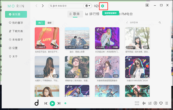
Task: Open the music source dropdown in search bar
Action: 88,6
